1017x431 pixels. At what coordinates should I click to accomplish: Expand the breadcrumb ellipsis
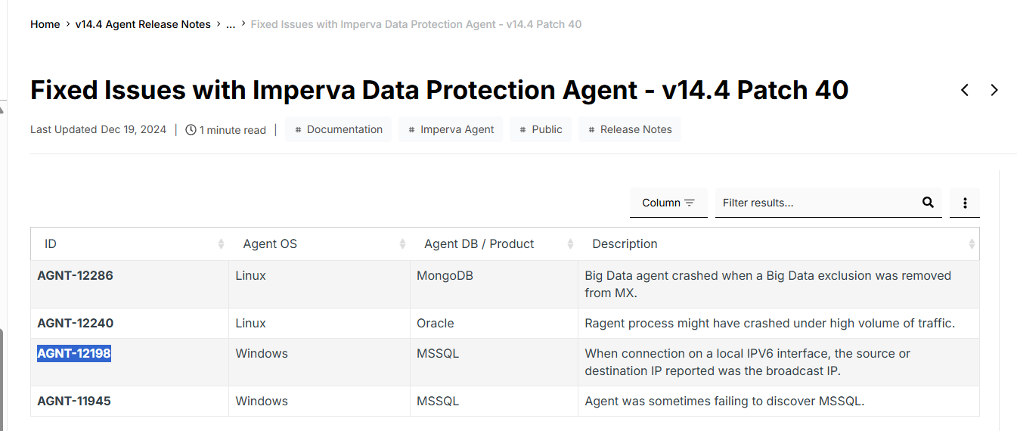(x=231, y=24)
